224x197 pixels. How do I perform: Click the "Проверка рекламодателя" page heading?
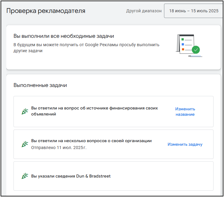point(46,11)
